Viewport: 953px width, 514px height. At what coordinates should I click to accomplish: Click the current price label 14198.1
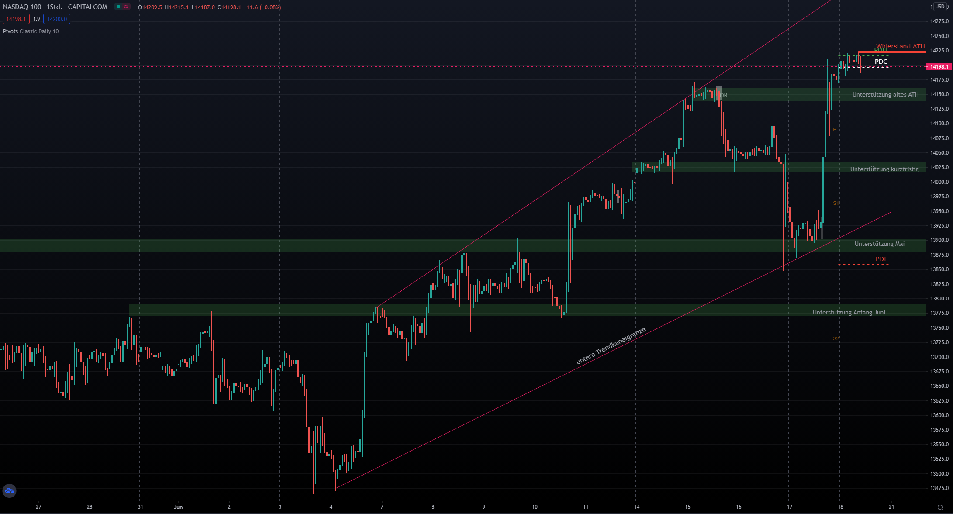[x=939, y=67]
